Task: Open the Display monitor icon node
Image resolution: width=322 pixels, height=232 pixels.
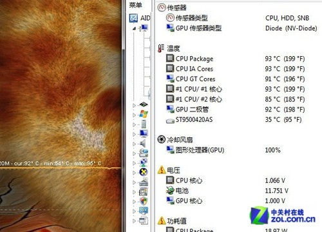Action: pyautogui.click(x=144, y=133)
